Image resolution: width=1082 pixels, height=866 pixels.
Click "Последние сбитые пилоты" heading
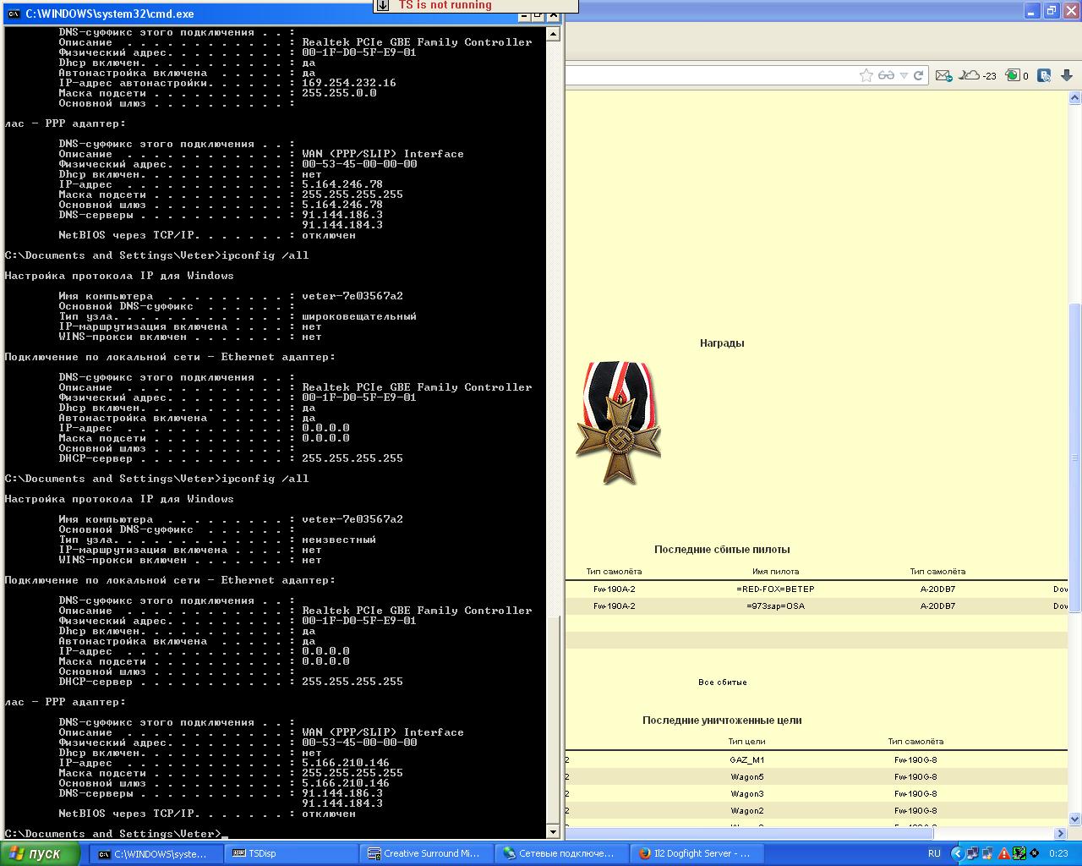(722, 549)
